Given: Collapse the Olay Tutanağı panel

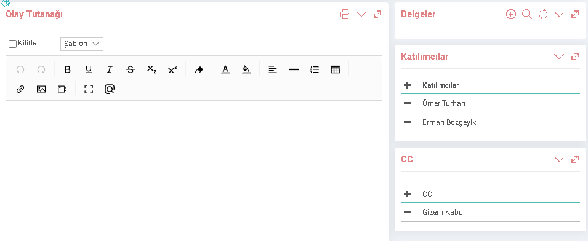Looking at the screenshot, I should click(x=361, y=14).
